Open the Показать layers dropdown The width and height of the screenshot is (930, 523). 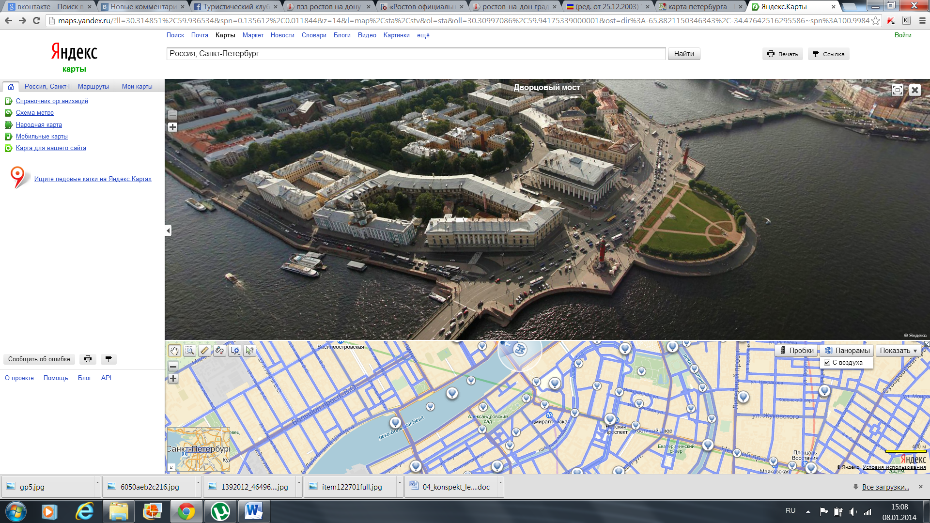[x=898, y=351]
